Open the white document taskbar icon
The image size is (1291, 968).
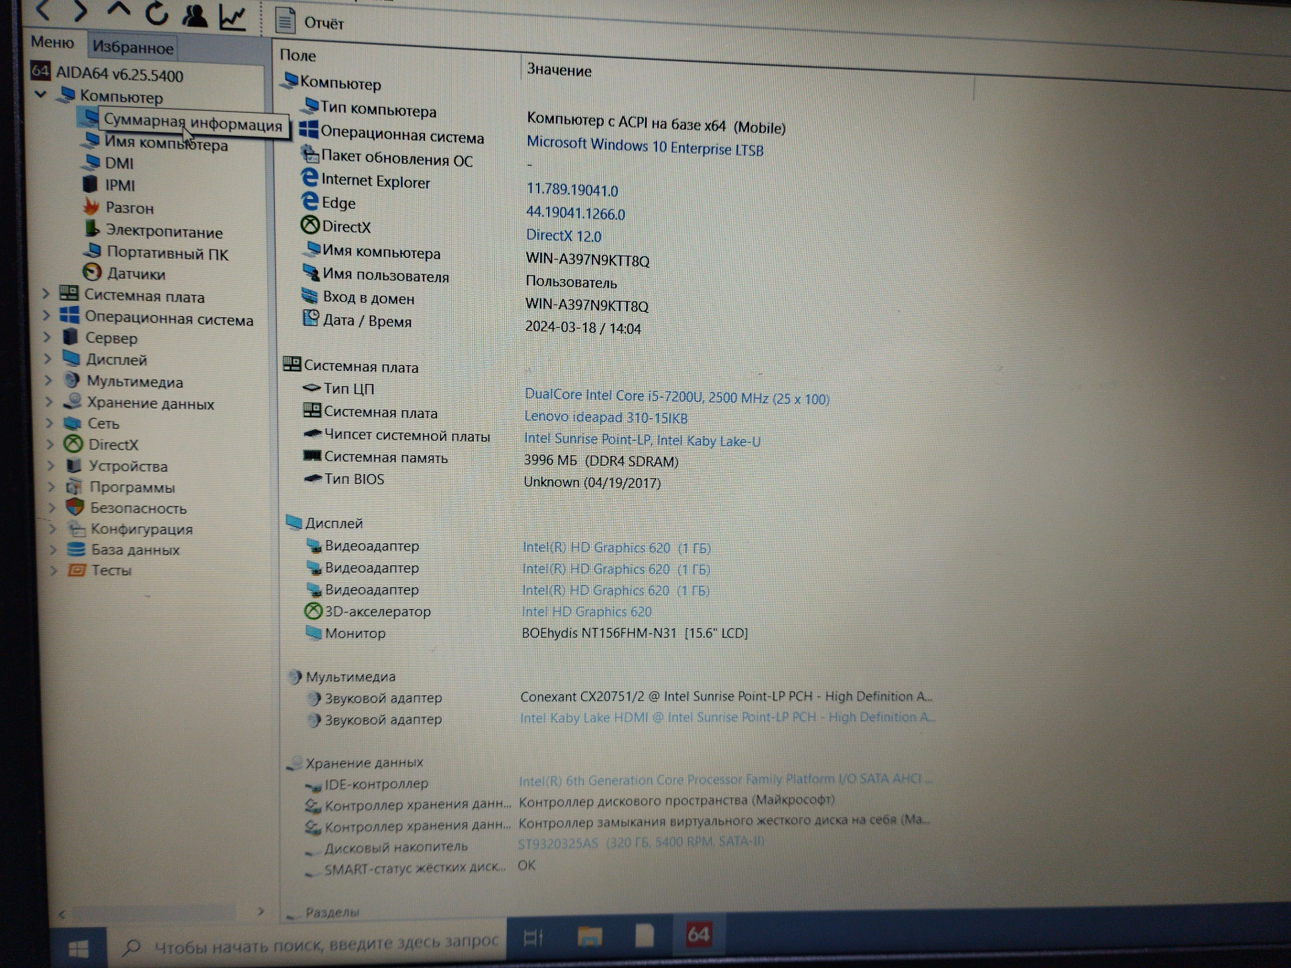644,934
